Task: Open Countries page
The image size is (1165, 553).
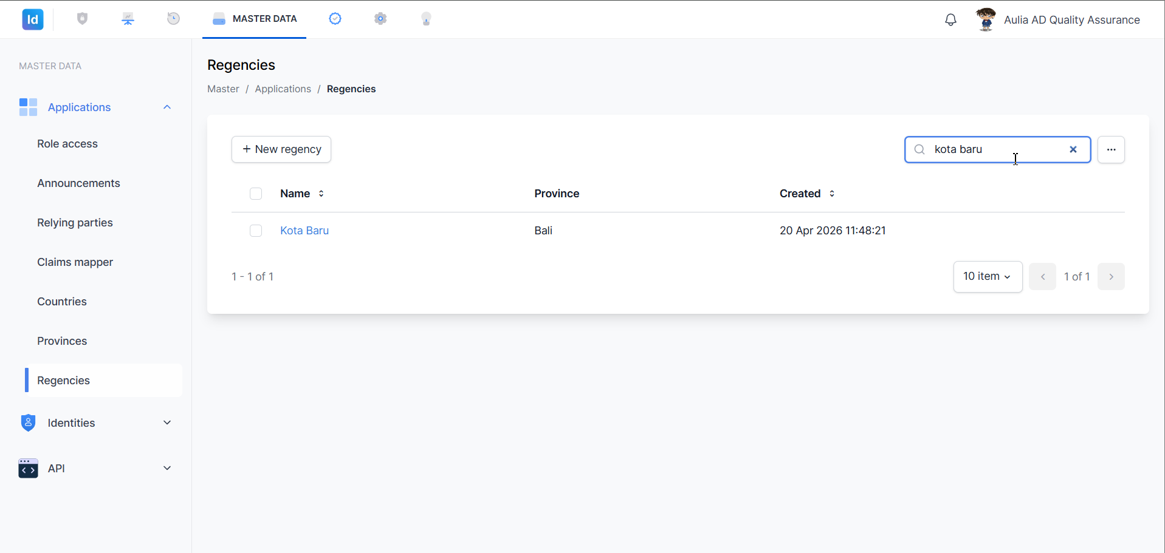Action: (x=62, y=302)
